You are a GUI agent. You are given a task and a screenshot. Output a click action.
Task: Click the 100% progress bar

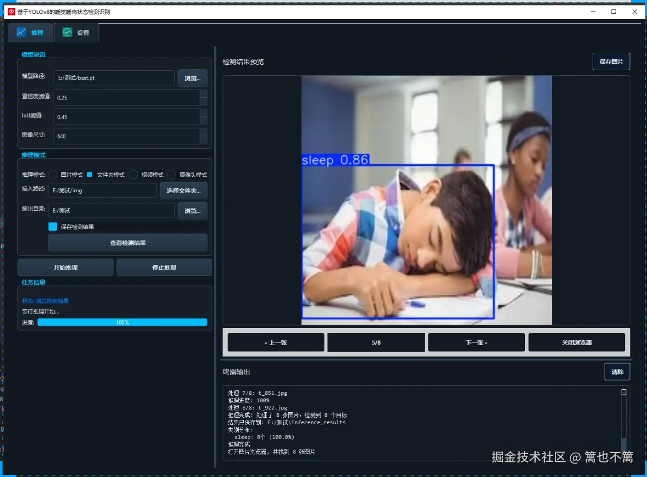pyautogui.click(x=122, y=322)
